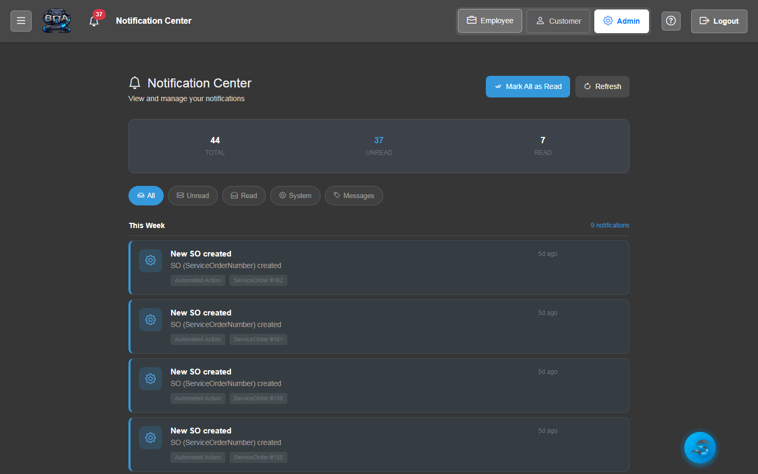Click the gear icon on ServiceOrder #162 notification
The height and width of the screenshot is (474, 758).
tap(150, 260)
